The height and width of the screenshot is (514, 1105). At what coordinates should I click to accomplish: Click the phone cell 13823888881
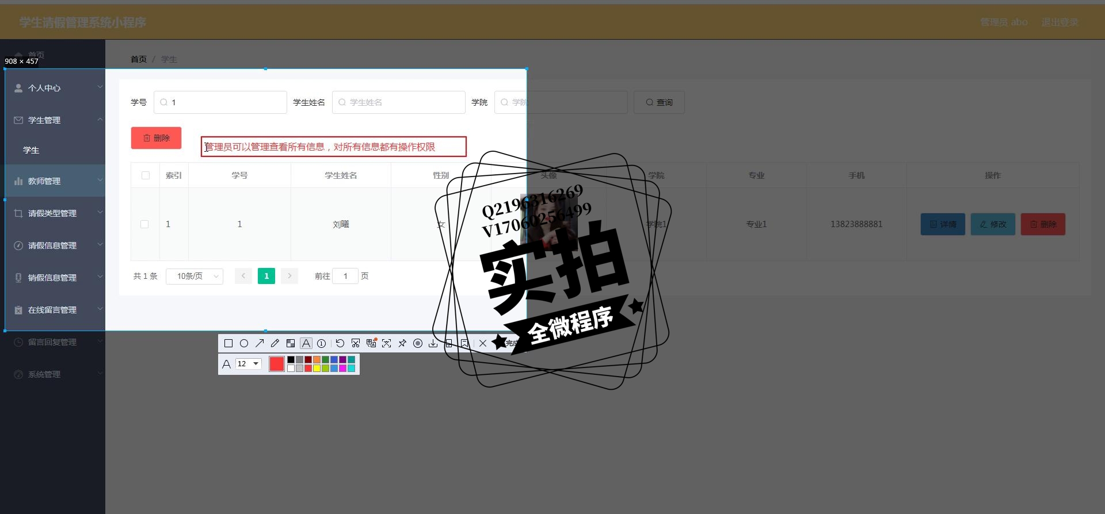[856, 224]
